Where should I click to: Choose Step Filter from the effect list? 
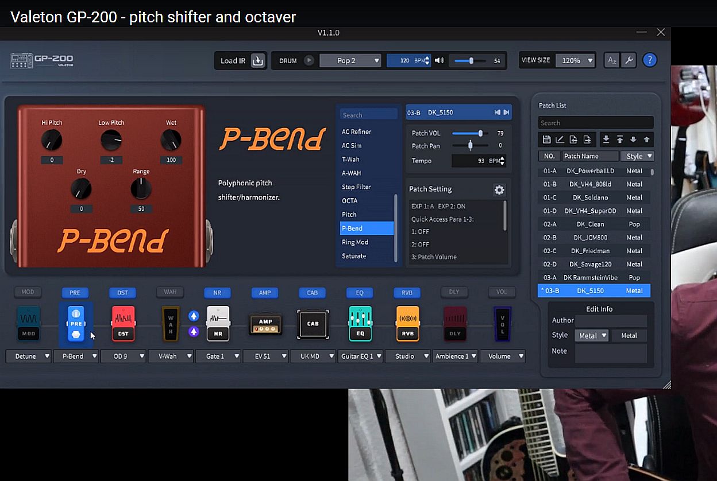(356, 187)
